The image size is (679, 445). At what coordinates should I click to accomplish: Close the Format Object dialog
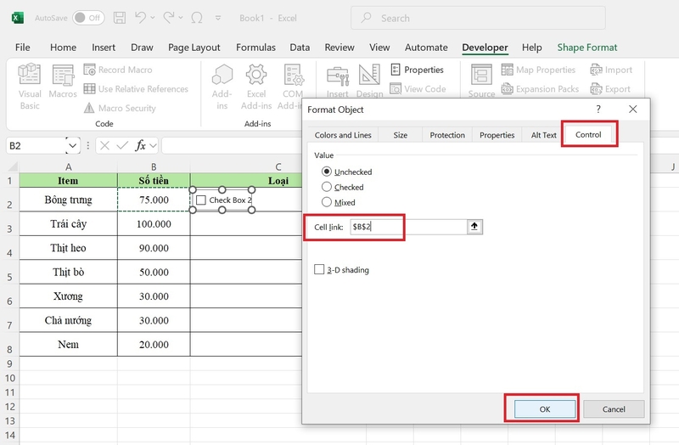click(632, 110)
